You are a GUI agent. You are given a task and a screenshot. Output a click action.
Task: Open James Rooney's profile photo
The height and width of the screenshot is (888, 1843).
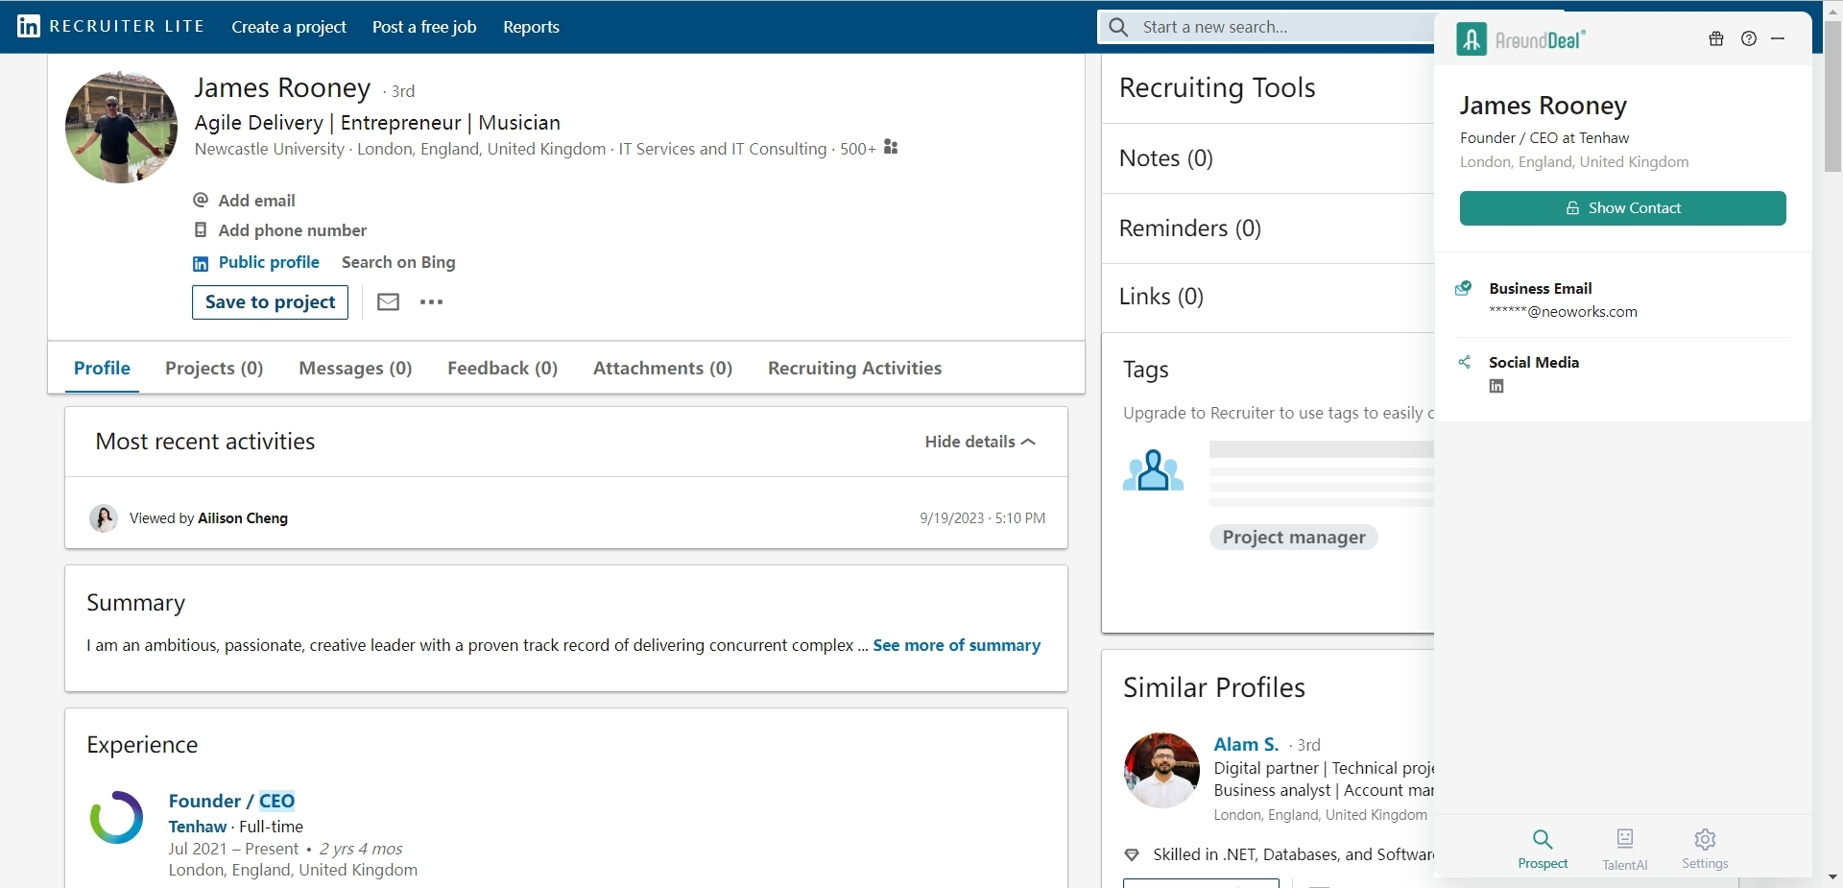pyautogui.click(x=121, y=127)
